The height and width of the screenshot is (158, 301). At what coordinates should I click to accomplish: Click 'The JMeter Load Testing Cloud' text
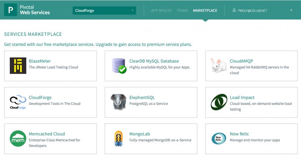[x=53, y=67]
